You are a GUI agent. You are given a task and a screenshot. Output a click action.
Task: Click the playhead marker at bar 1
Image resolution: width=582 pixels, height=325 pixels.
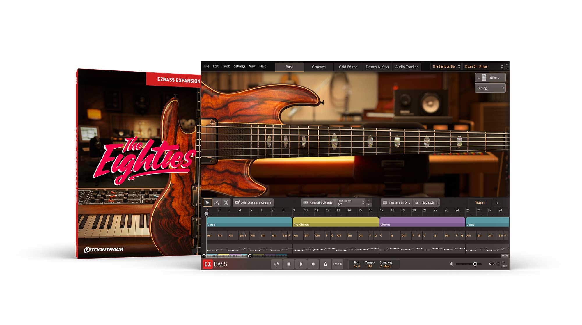coord(206,214)
